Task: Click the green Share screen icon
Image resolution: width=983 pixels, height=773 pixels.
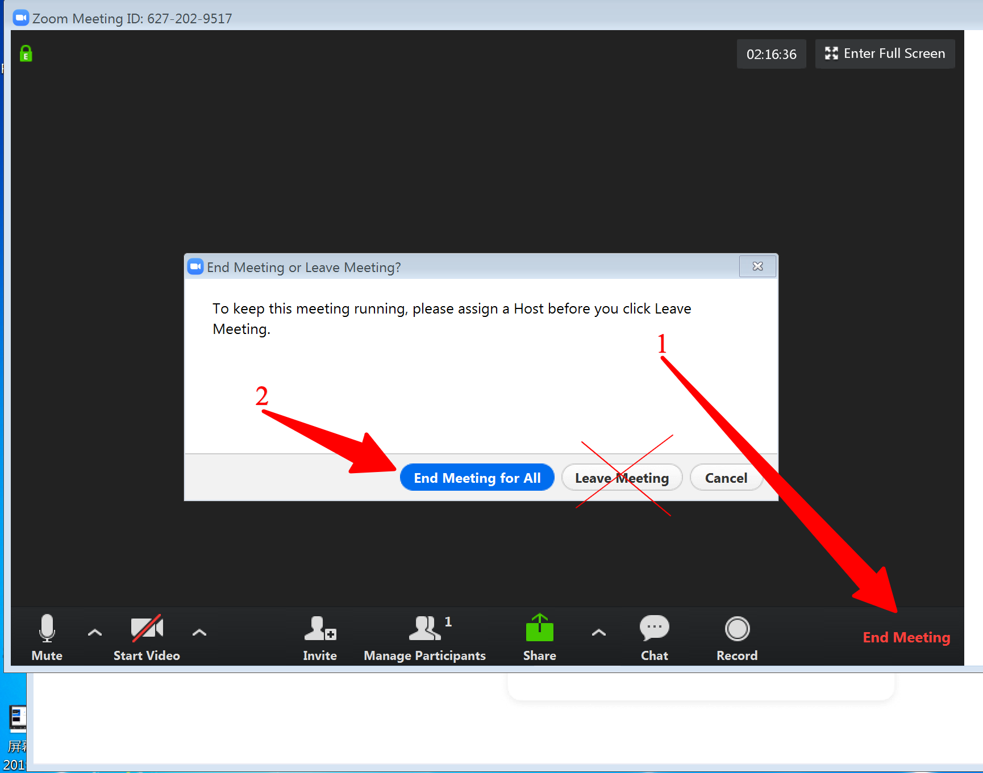Action: (540, 628)
